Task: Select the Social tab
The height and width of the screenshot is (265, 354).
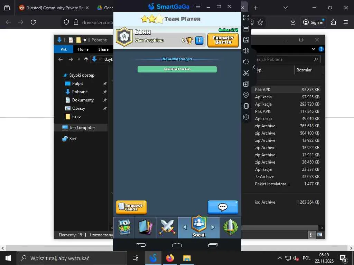Action: coord(199,227)
